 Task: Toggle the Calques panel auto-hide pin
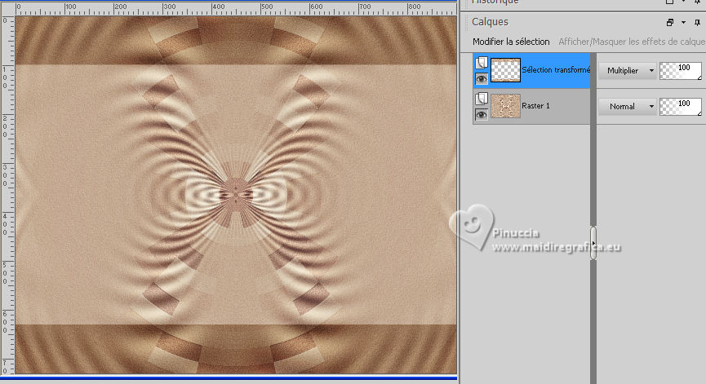tap(697, 22)
